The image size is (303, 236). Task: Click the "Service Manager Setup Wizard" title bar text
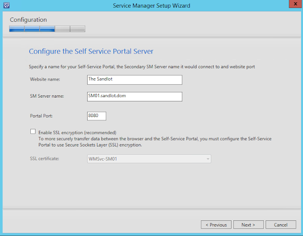tap(151, 6)
